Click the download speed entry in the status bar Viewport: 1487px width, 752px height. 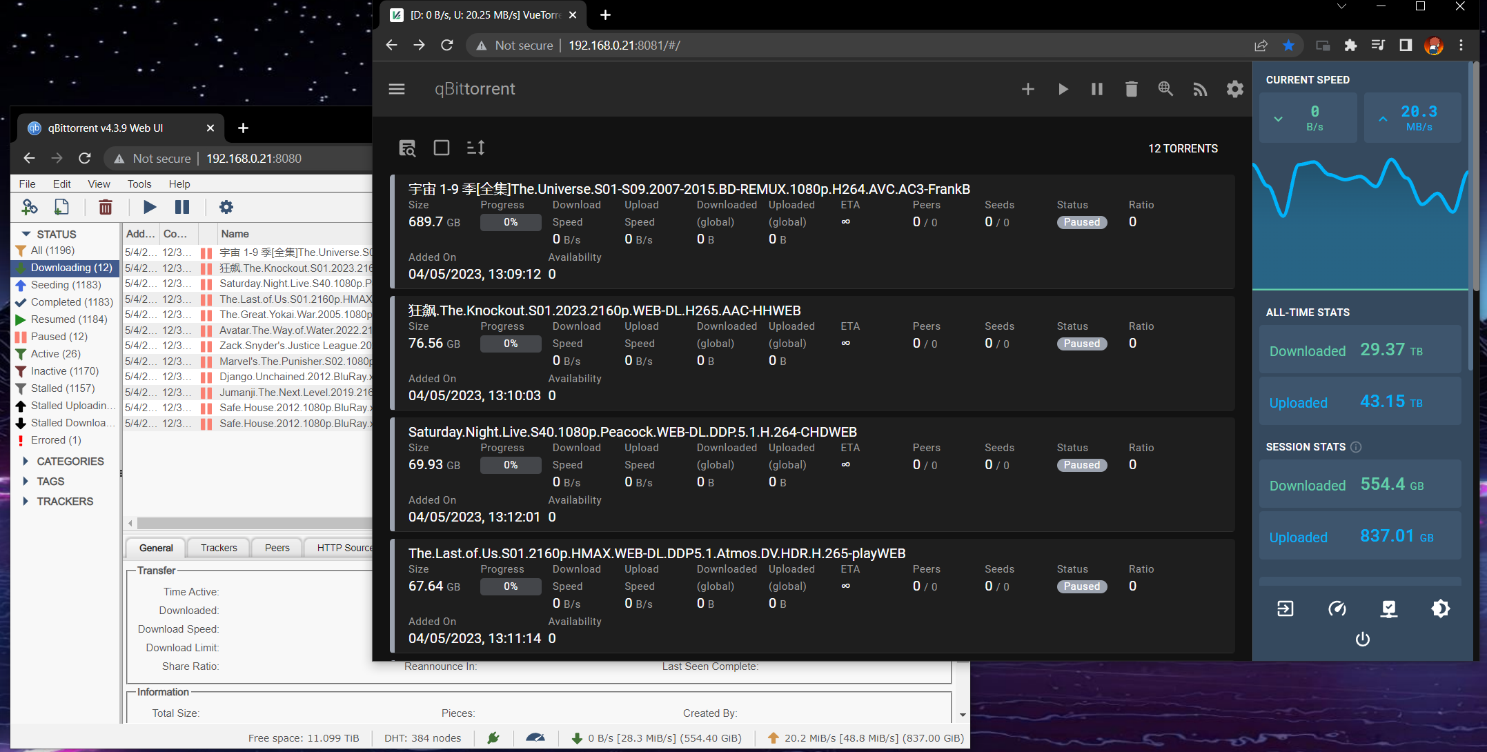point(656,738)
